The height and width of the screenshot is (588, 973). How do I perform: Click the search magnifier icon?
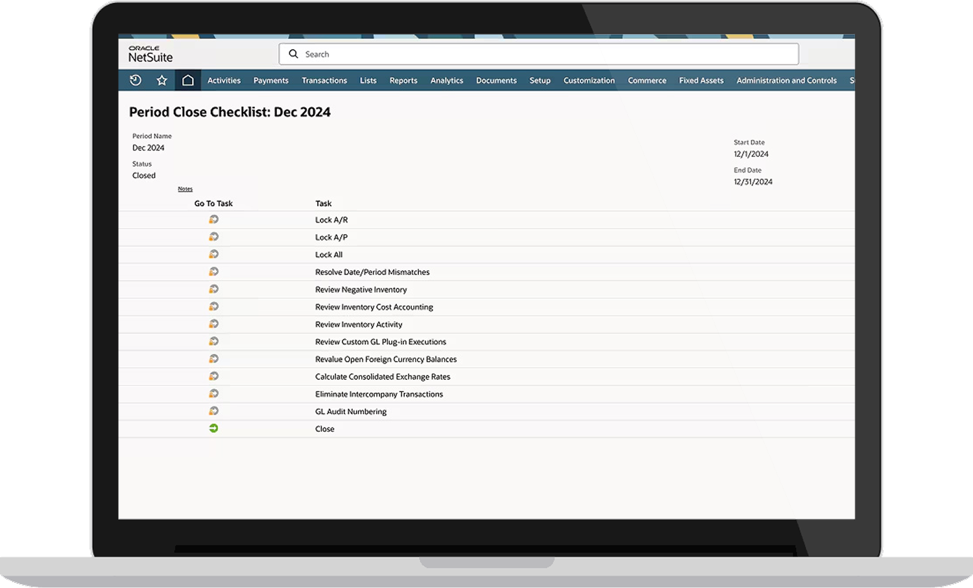click(293, 54)
